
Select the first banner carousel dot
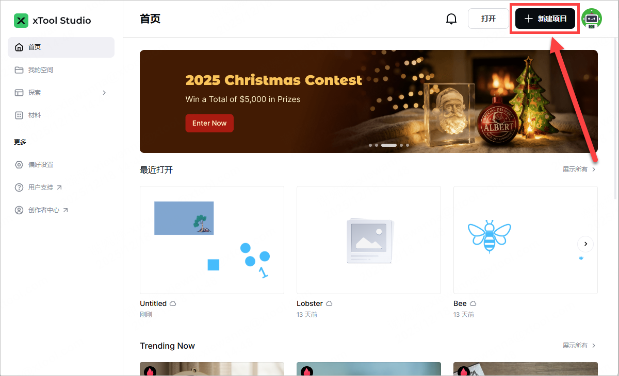[370, 145]
